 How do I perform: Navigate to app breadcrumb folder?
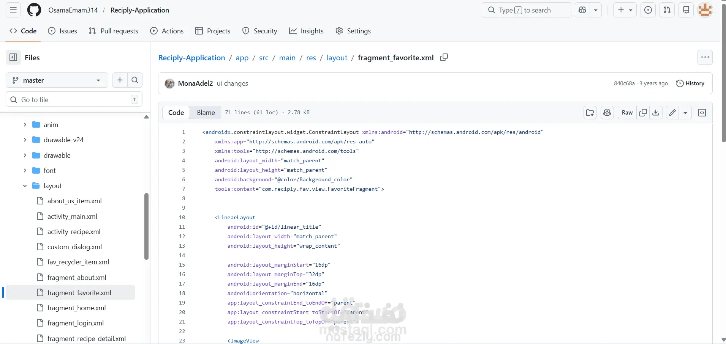(x=242, y=58)
